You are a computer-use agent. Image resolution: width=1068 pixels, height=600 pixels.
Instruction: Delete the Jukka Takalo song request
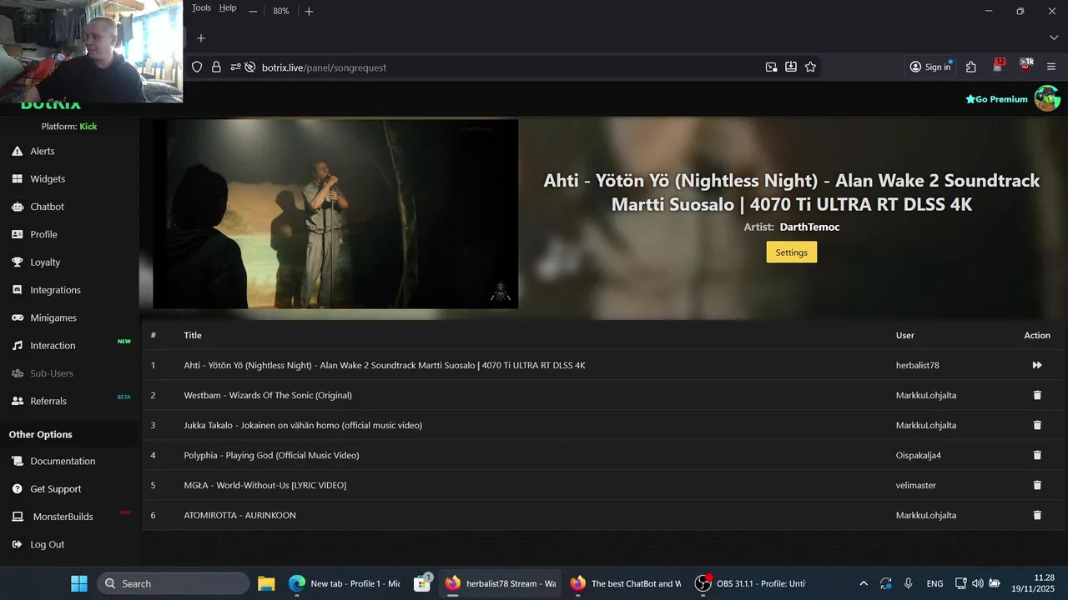(x=1037, y=425)
